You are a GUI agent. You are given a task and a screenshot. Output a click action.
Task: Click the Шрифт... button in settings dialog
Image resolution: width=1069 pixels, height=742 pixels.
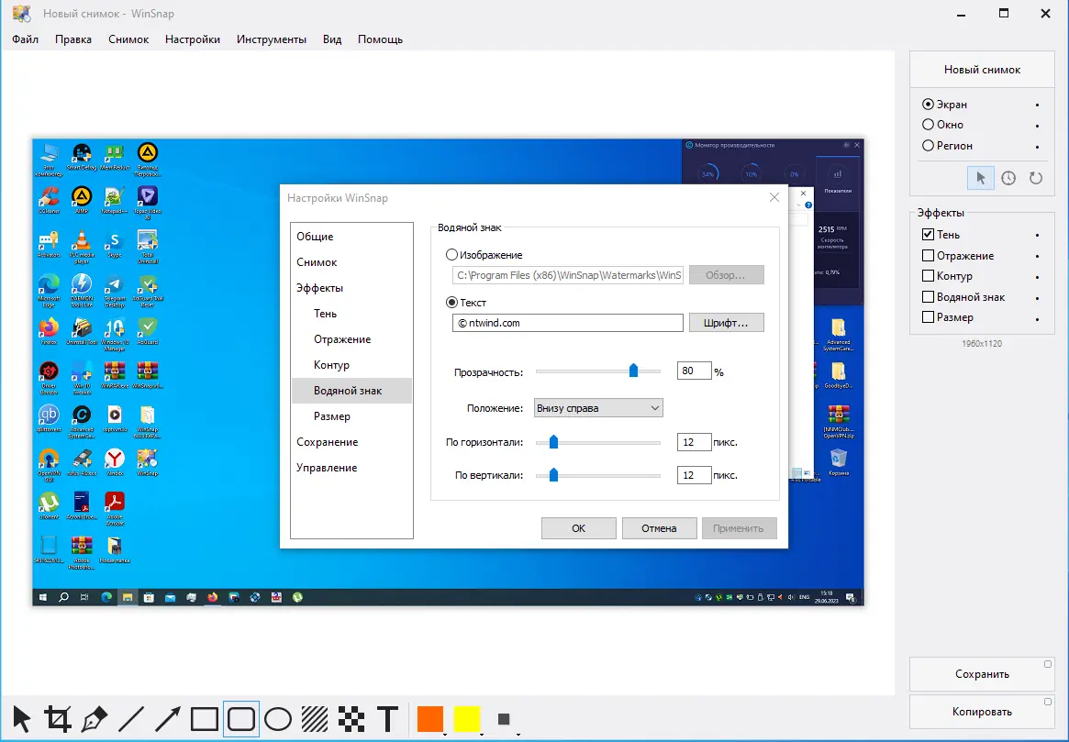pos(726,323)
